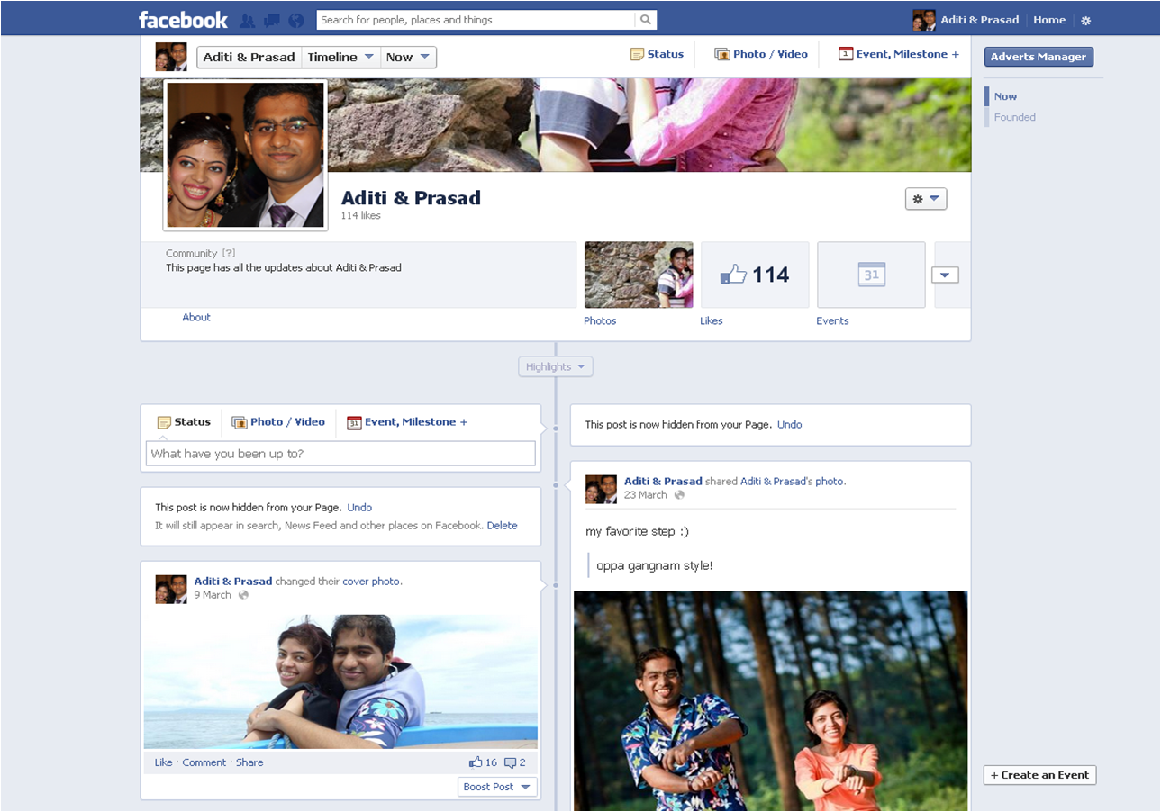
Task: Select Photo / Video in the top page header bar
Action: click(x=761, y=54)
